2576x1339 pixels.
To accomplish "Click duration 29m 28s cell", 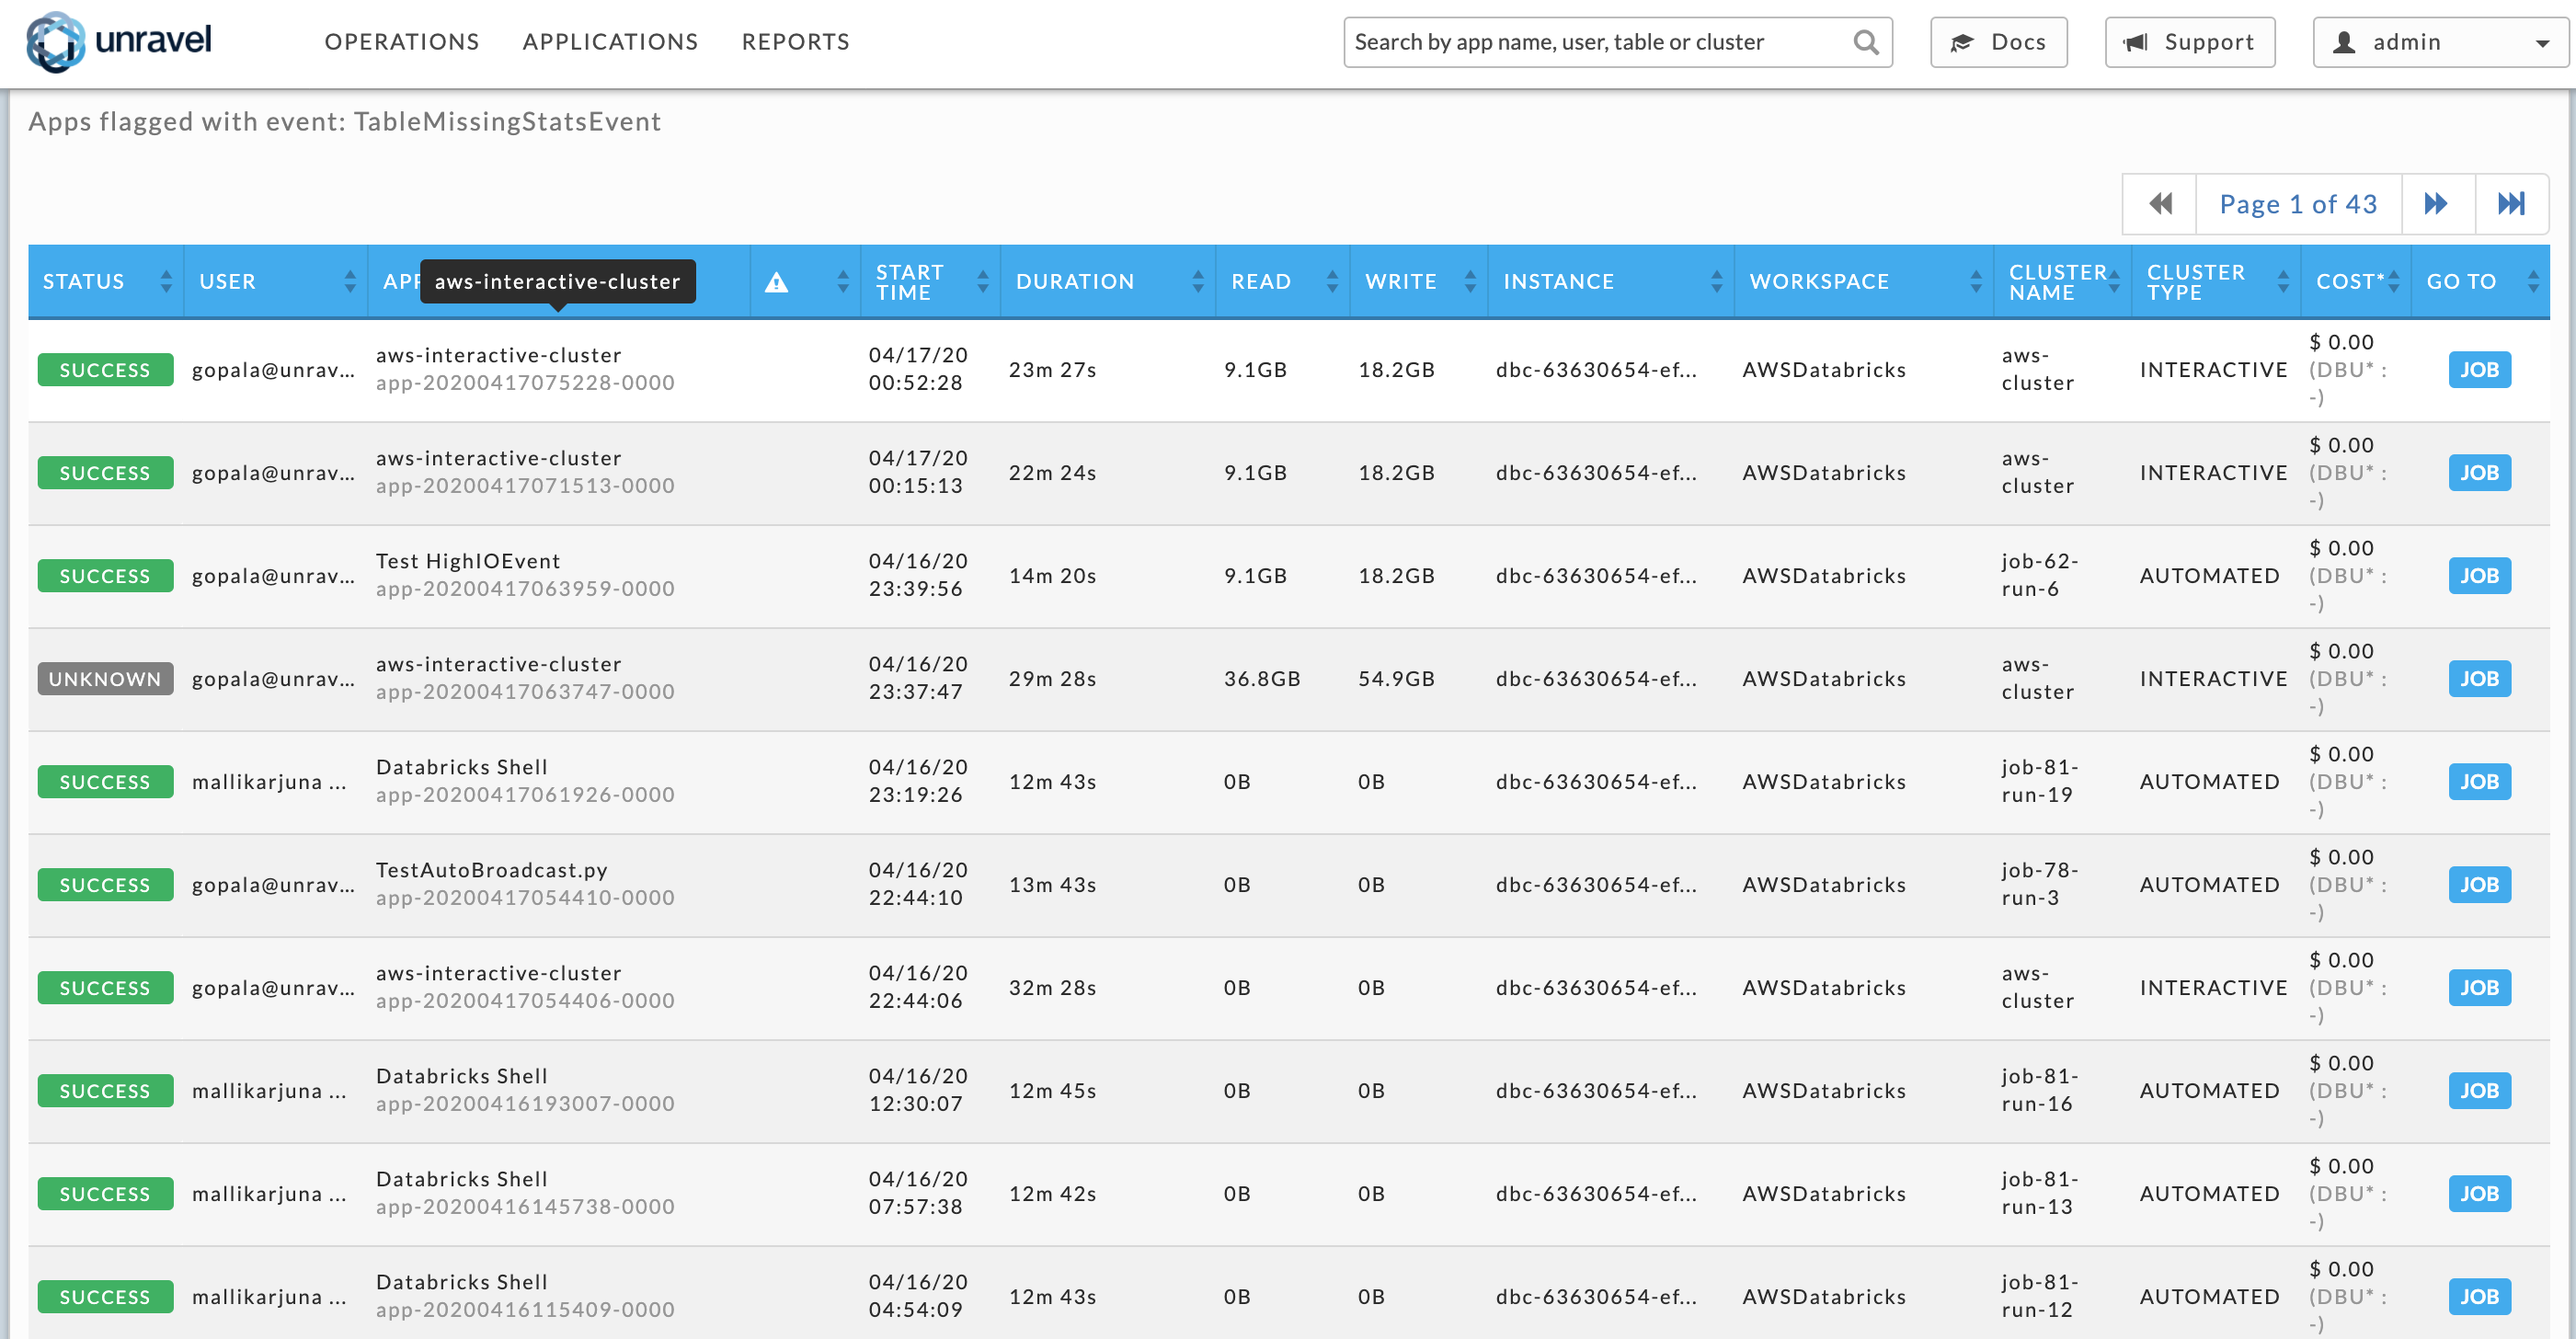I will point(1052,679).
